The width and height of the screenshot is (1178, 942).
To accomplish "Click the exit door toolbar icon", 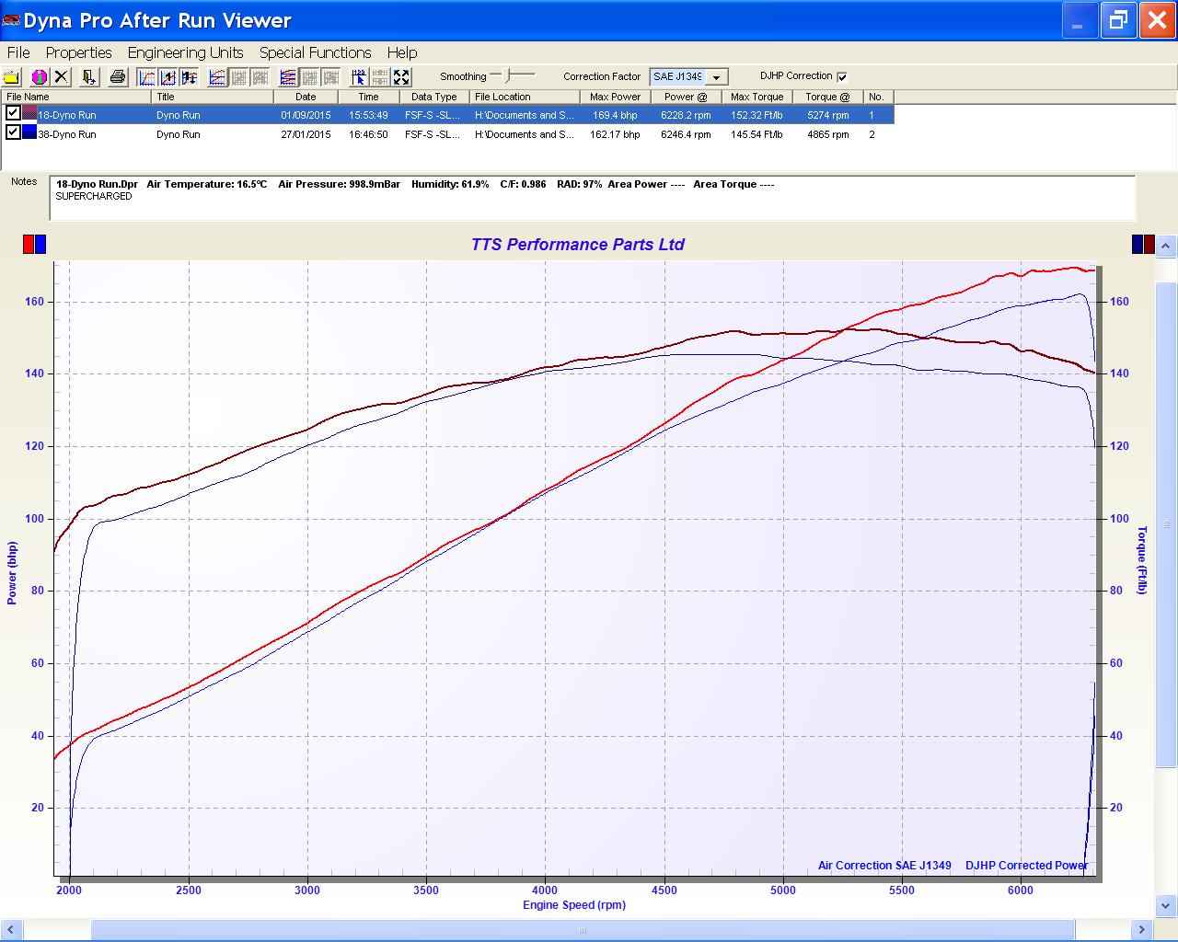I will point(88,77).
